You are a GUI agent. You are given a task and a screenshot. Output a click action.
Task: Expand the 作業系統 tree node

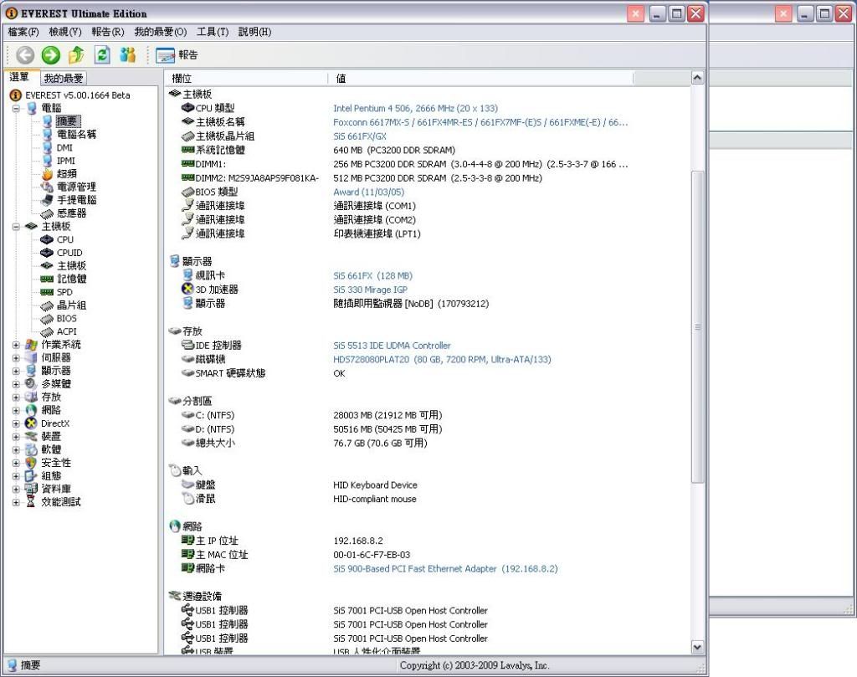[x=16, y=345]
